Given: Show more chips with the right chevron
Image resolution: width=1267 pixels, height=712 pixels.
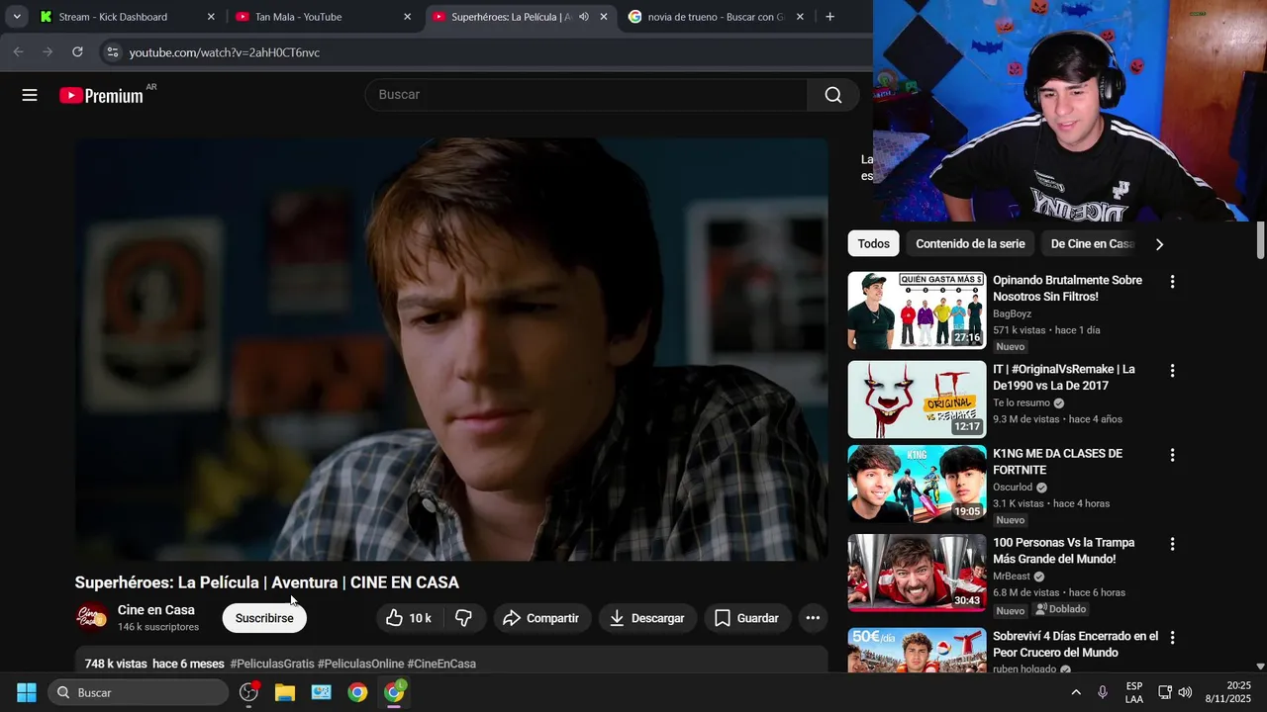Looking at the screenshot, I should 1159,244.
